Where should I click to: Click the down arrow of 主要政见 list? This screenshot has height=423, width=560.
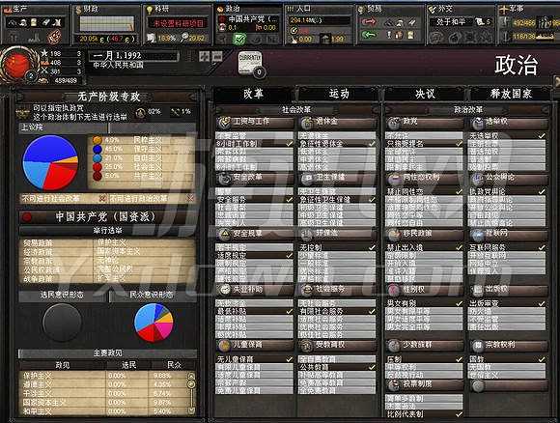pos(191,410)
